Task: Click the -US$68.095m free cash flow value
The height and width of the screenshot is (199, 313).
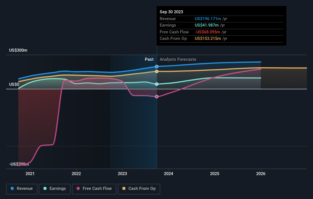Action: [207, 32]
